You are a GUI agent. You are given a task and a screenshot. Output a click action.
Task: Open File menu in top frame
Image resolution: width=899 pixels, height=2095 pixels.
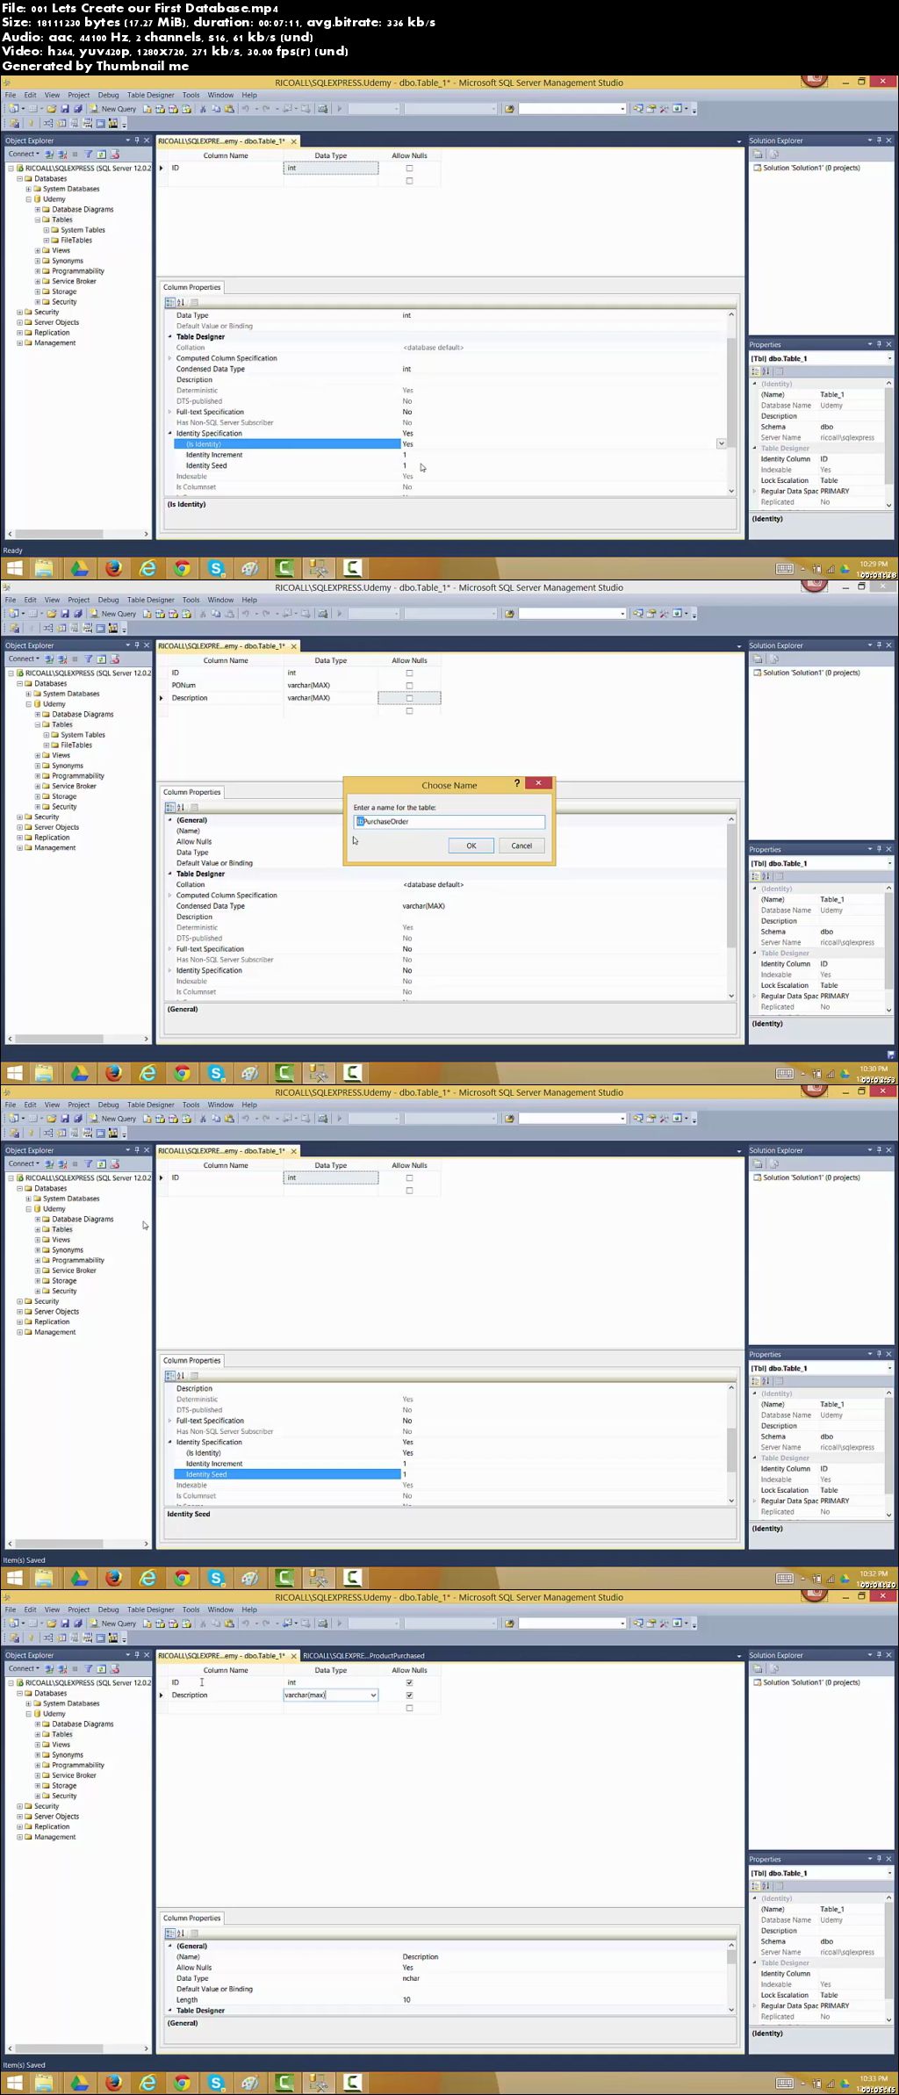[11, 95]
